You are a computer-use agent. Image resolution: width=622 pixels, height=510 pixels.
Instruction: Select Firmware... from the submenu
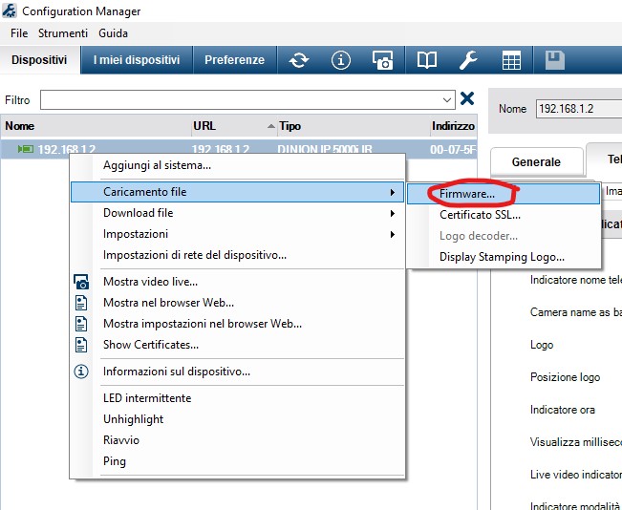click(x=467, y=193)
